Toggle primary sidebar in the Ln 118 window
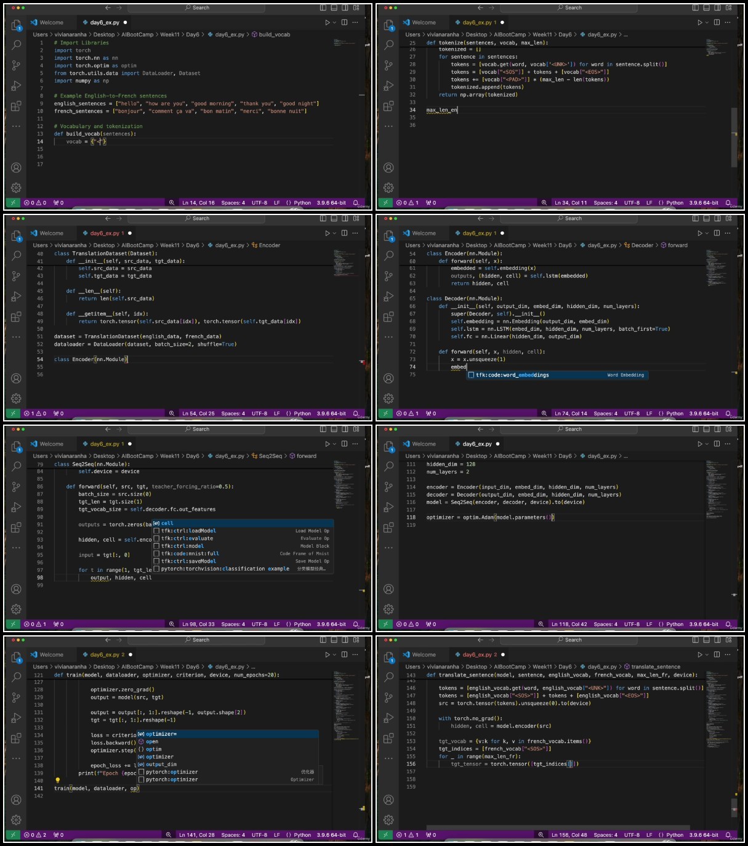Viewport: 748px width, 846px height. [x=696, y=429]
